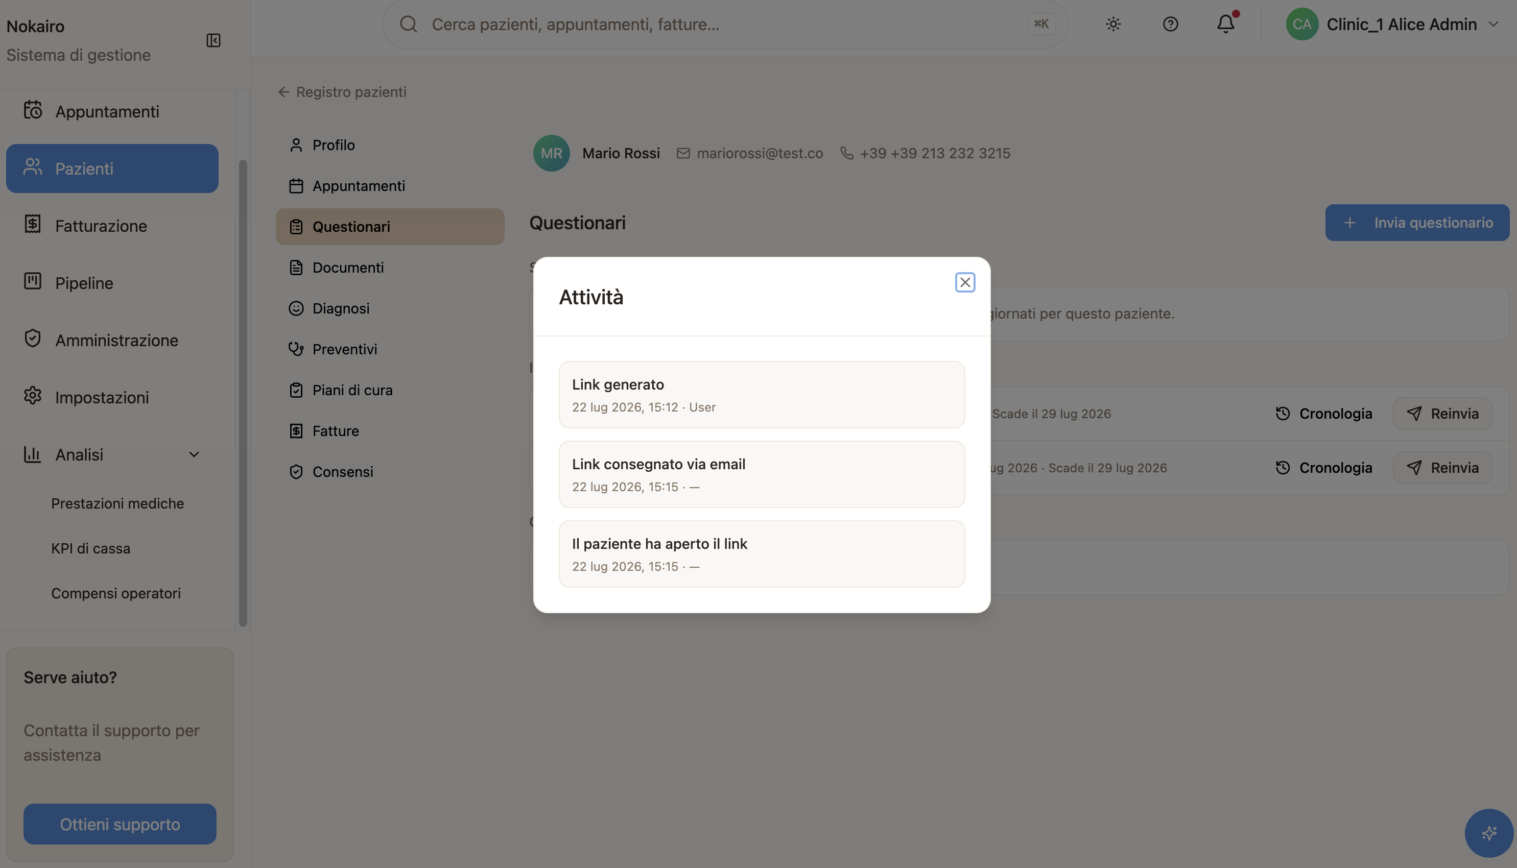1517x868 pixels.
Task: Click the Nokairo logo title
Action: tap(35, 26)
